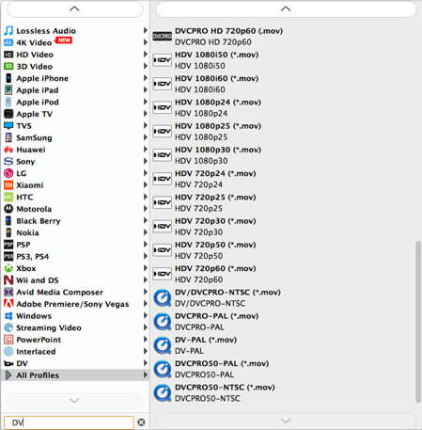Click the Xiaomi orange logo icon

8,185
